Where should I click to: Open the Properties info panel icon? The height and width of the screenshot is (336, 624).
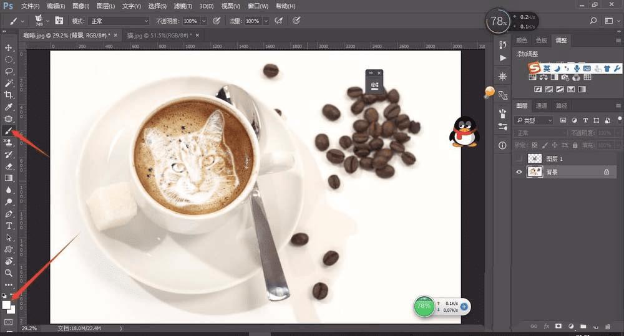503,145
